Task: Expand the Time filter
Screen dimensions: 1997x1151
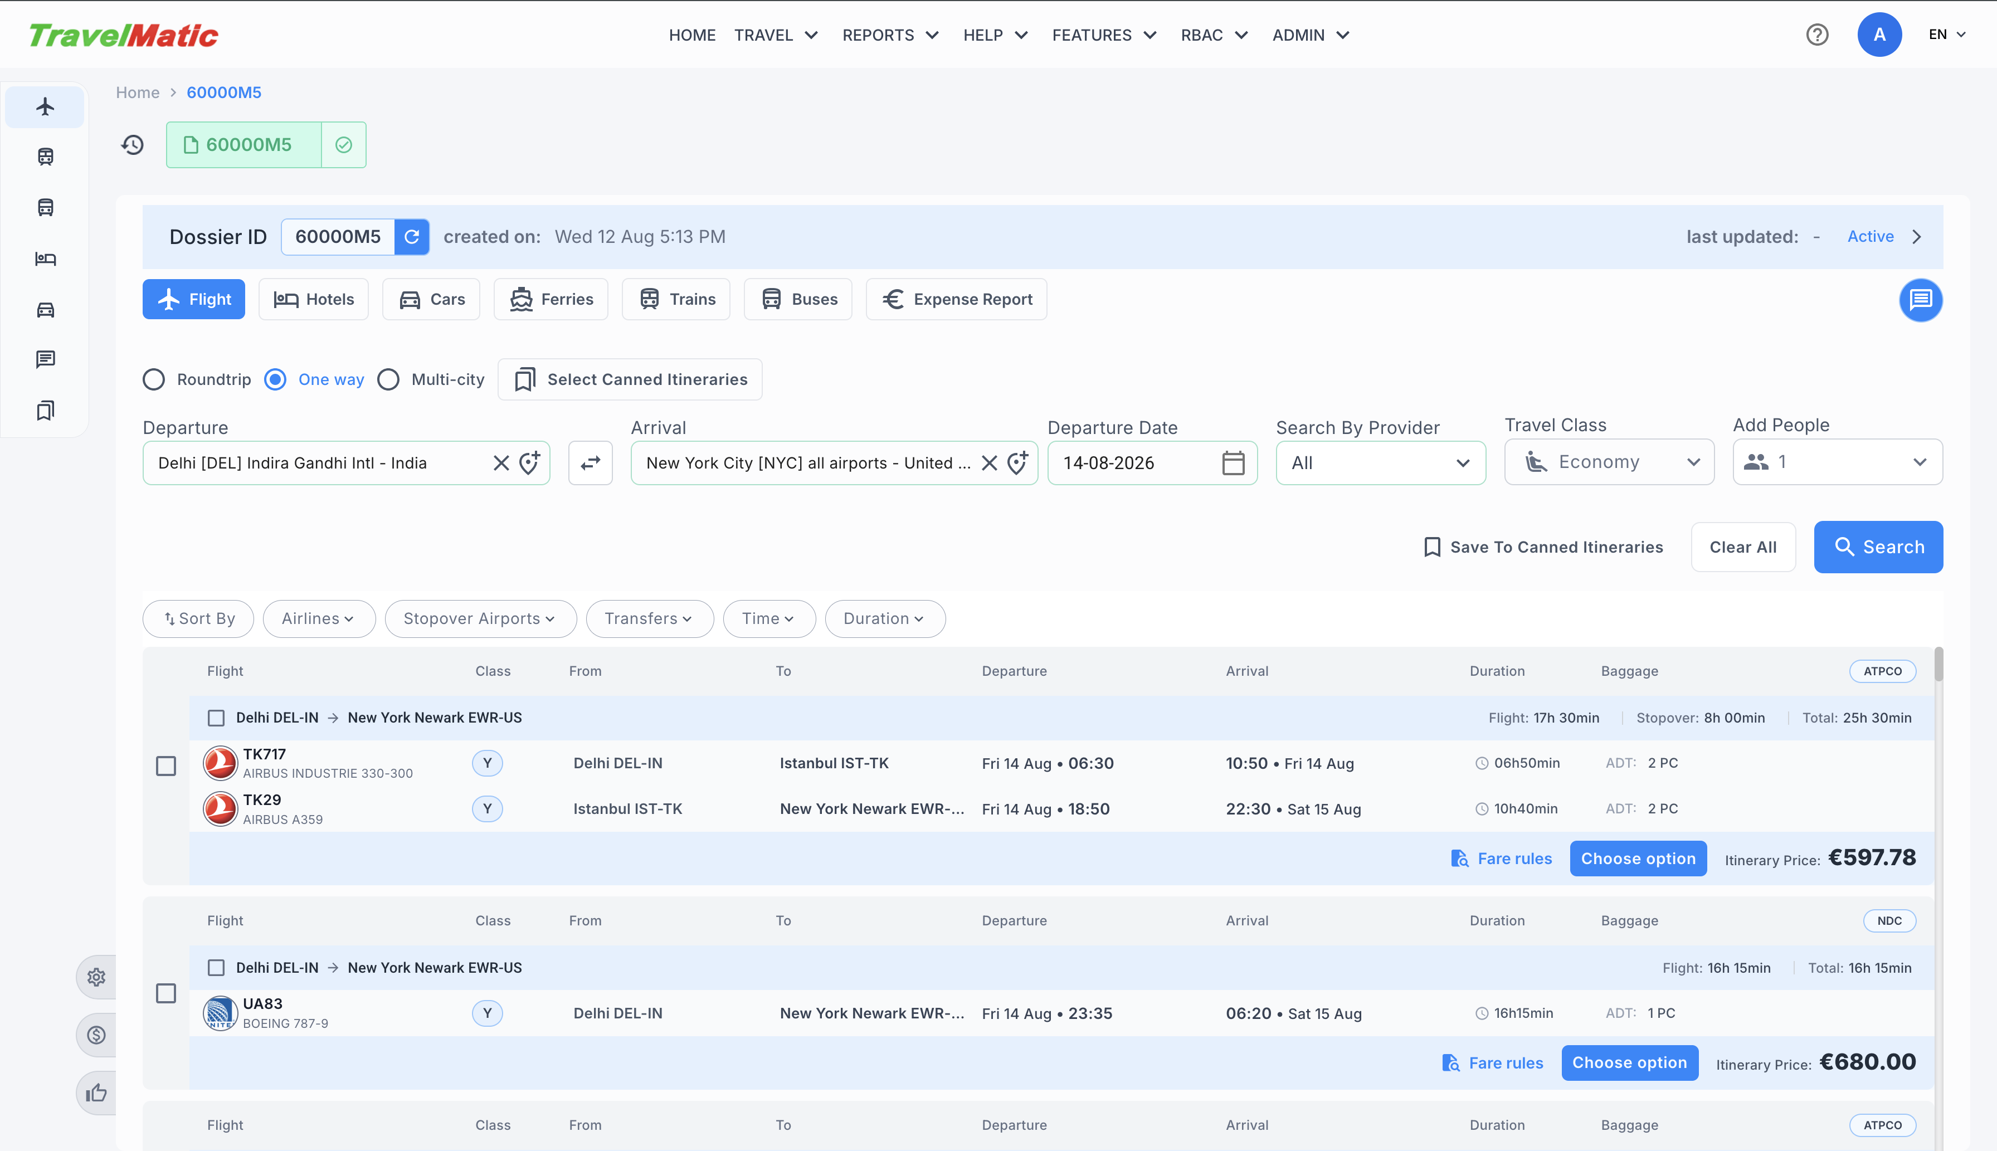Action: click(x=768, y=618)
